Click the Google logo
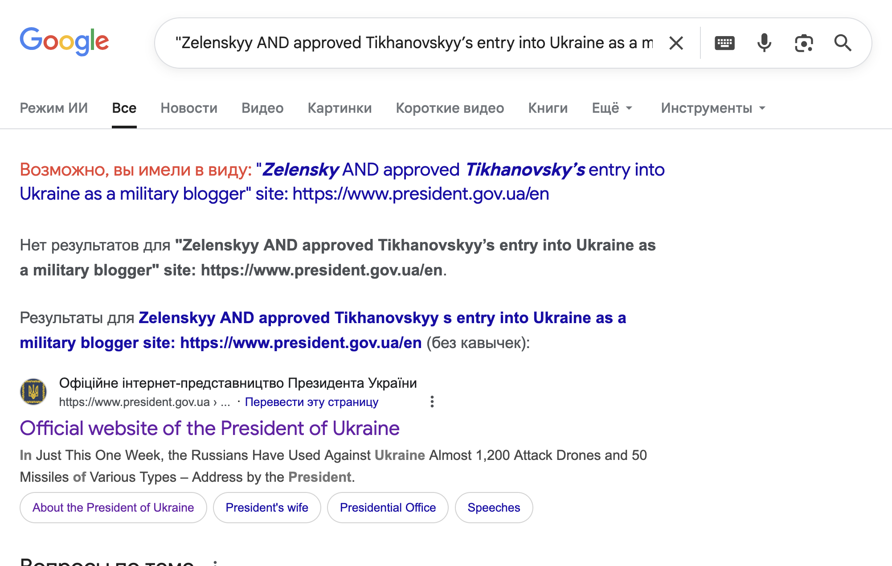The height and width of the screenshot is (566, 892). click(x=64, y=41)
